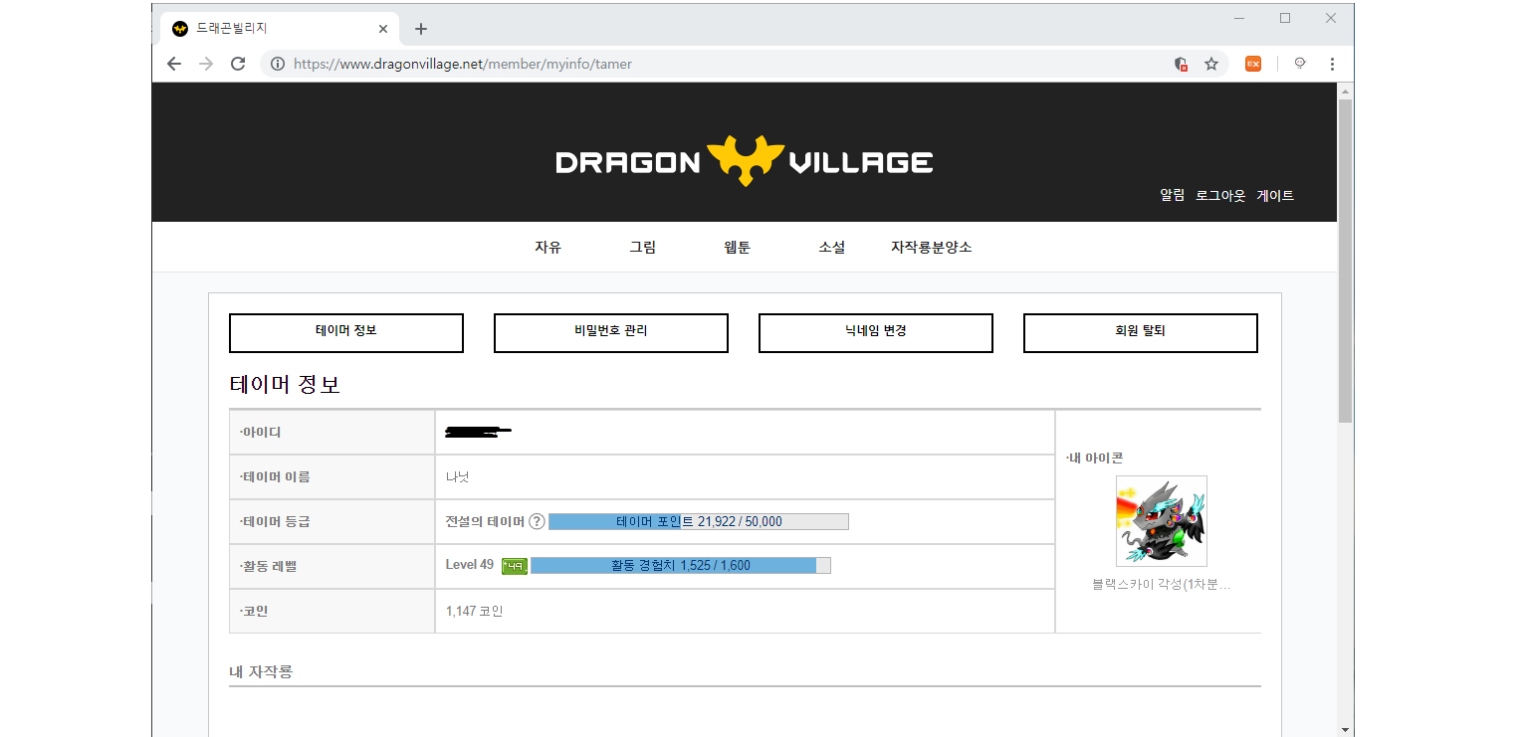The width and height of the screenshot is (1529, 737).
Task: Open the 자유 board menu
Action: [x=547, y=248]
